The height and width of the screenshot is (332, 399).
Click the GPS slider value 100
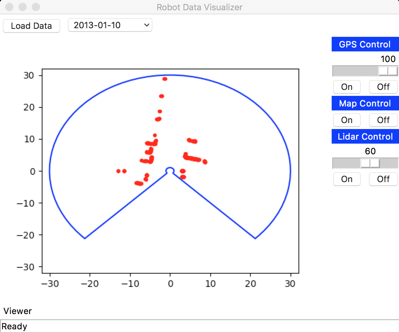(388, 59)
